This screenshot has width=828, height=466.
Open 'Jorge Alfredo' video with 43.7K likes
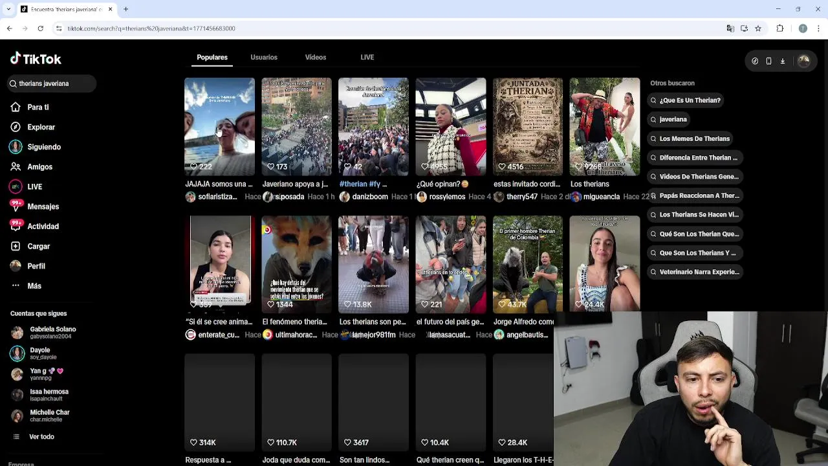click(x=528, y=264)
